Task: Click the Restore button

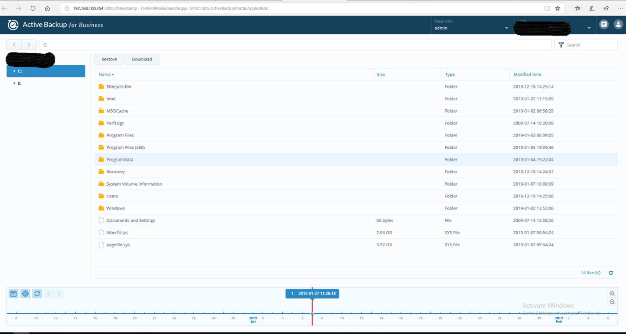Action: [x=109, y=59]
